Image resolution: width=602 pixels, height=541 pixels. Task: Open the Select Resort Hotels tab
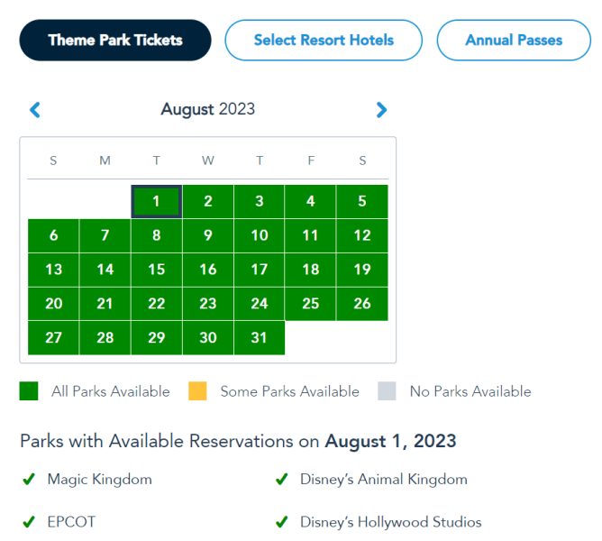324,40
